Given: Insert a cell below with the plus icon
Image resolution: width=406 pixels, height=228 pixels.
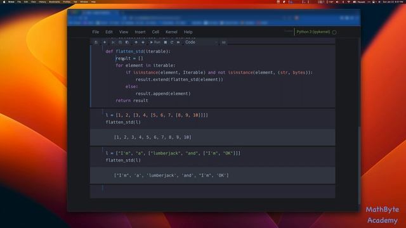Looking at the screenshot, I should coord(105,42).
